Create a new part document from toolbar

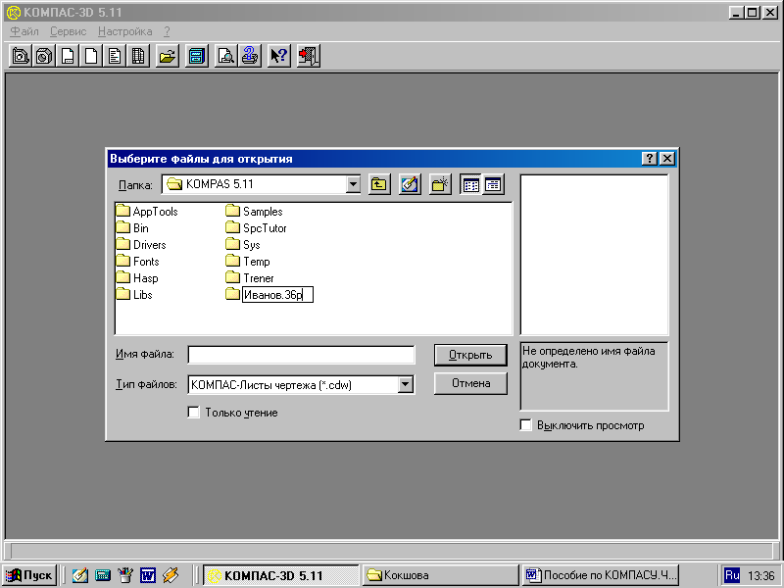[21, 56]
